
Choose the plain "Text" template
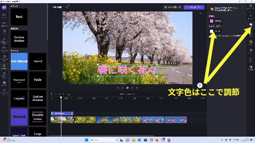[x=19, y=17]
